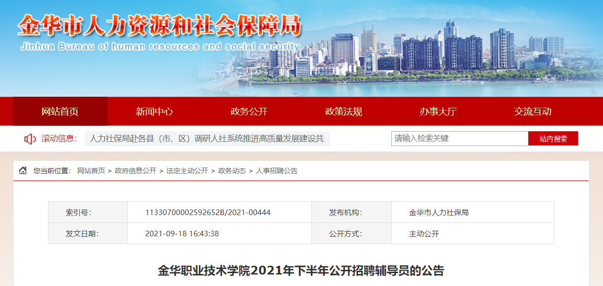
Task: Click 政府信息公开 breadcrumb link
Action: coord(136,171)
